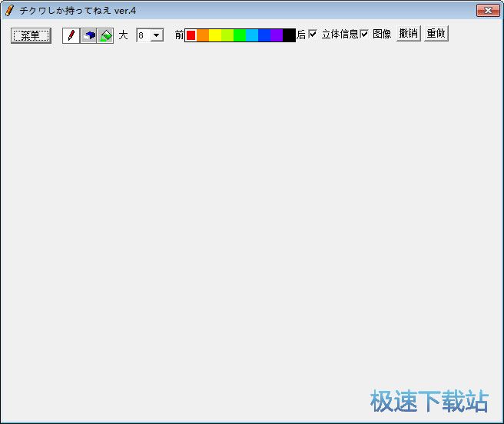Close the チクワしか持ってねえ window
504x424 pixels.
coord(488,10)
